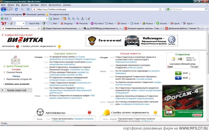The width and height of the screenshot is (209, 131).
Task: Close the Ставропольская Визитка tab
Action: (x=39, y=28)
